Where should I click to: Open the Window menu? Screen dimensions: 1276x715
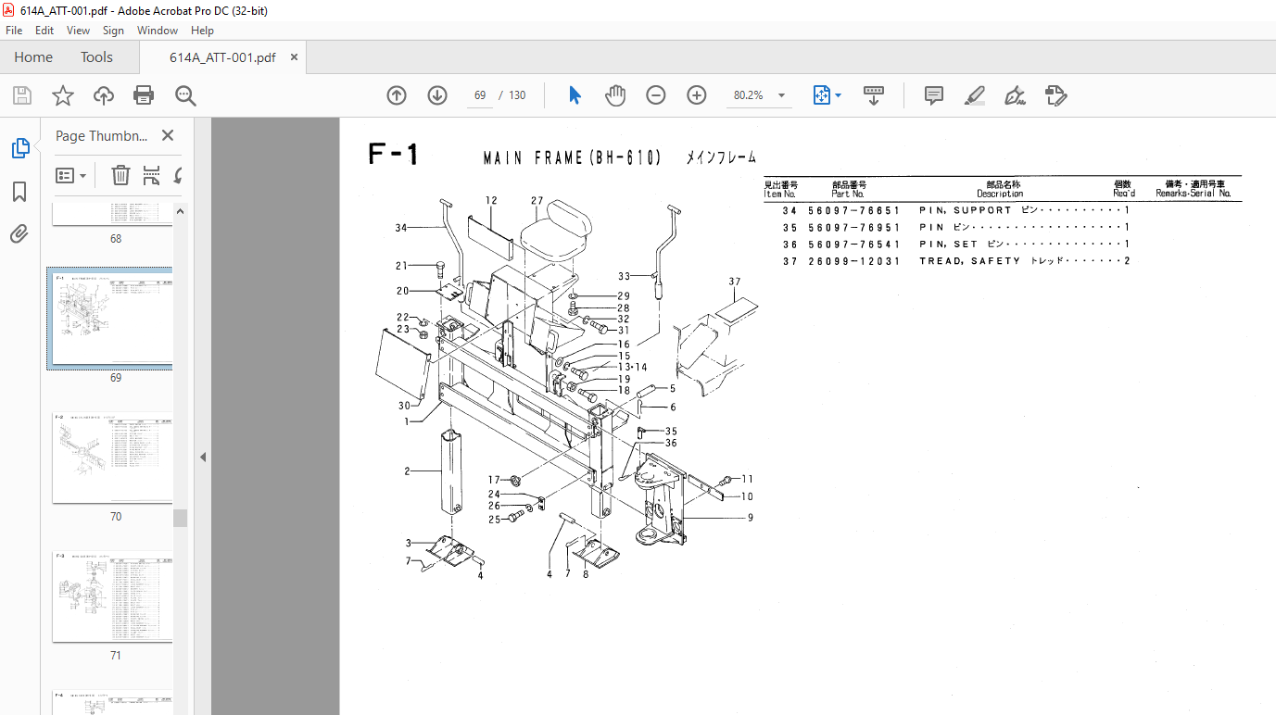(158, 31)
